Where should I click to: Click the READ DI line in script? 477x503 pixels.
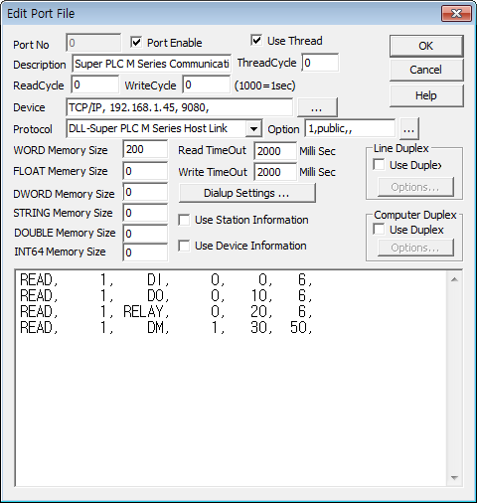(x=166, y=280)
